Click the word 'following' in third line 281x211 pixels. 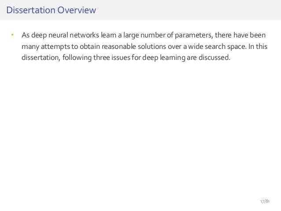(77, 58)
